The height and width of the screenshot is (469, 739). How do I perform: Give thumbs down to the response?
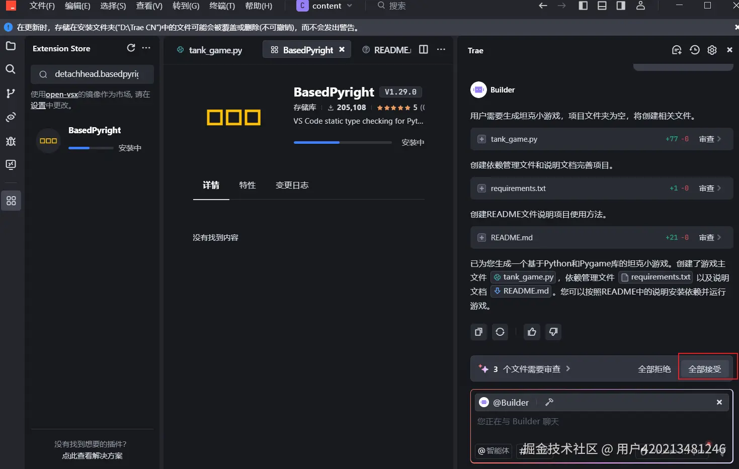pyautogui.click(x=553, y=332)
